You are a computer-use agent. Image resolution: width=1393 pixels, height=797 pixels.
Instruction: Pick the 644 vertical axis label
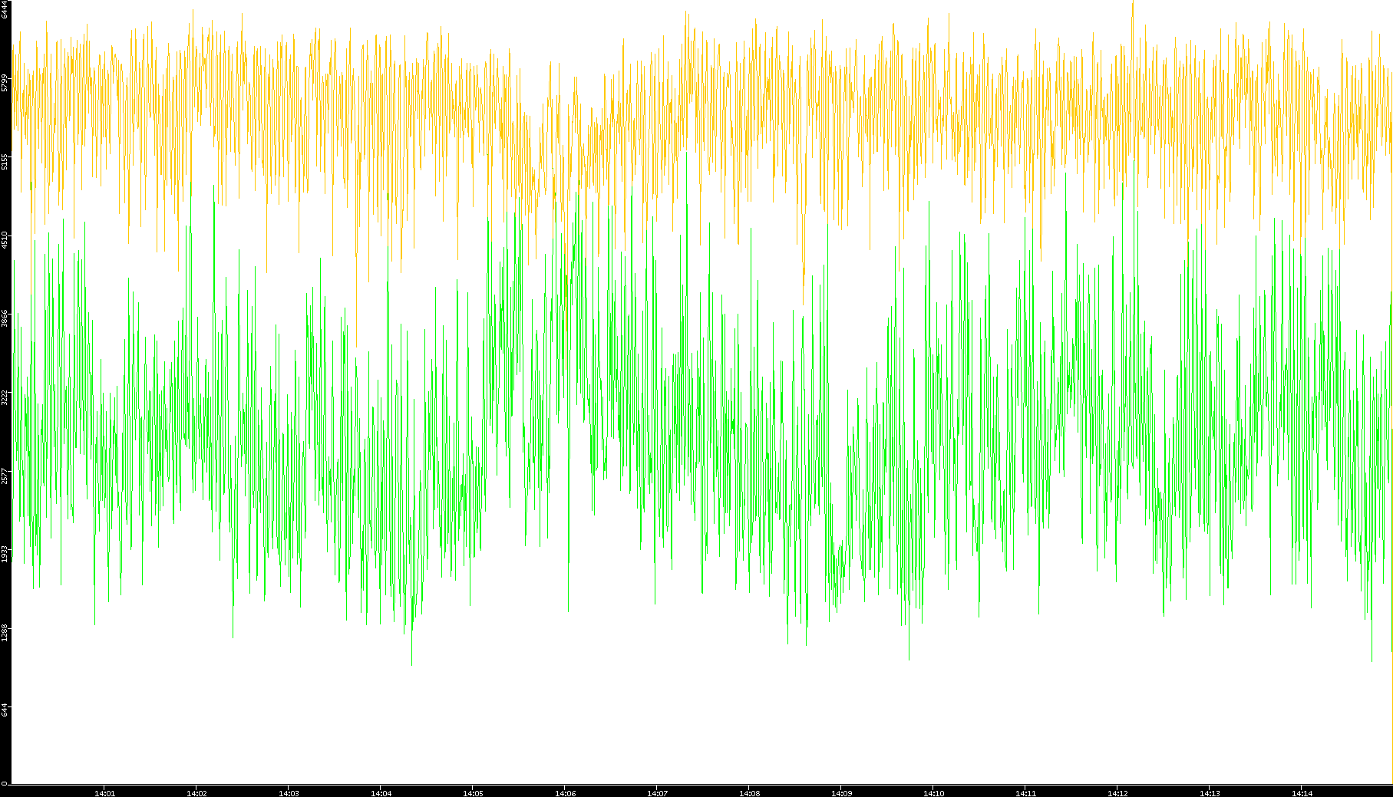coord(5,710)
